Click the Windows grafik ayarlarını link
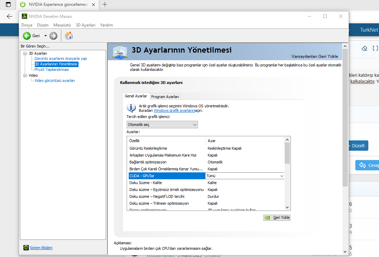Viewport: 379px width, 257px height. tap(174, 110)
